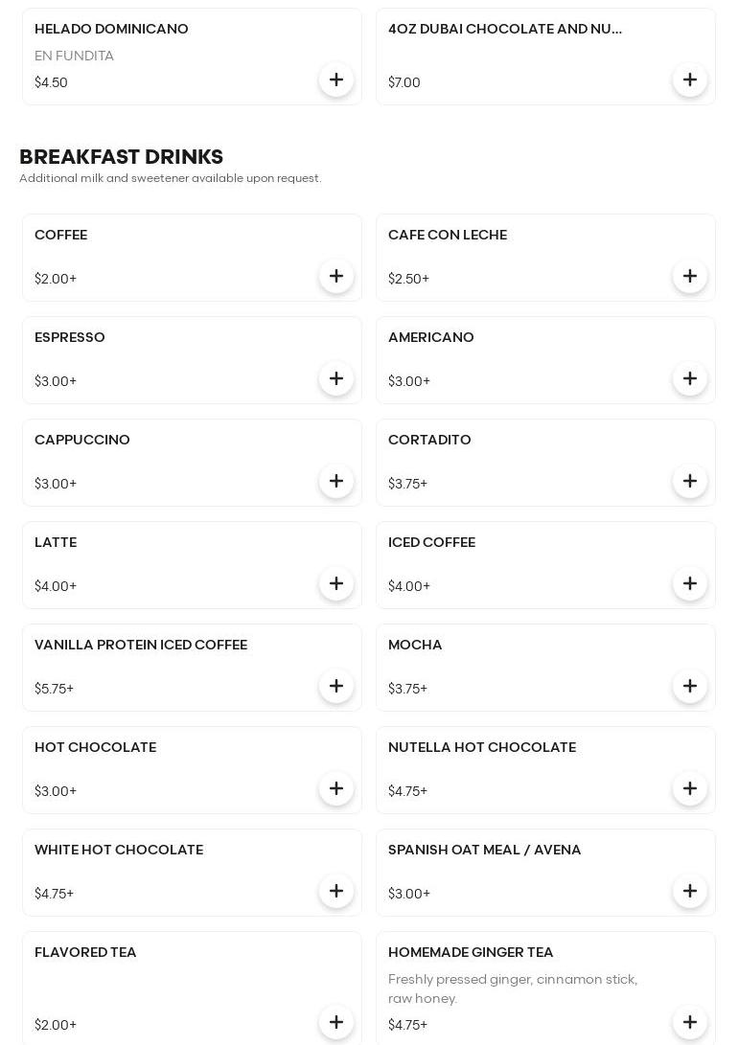Screen dimensions: 738x1045
Task: Add Cafe Con Leche with plus icon
Action: [x=690, y=277]
